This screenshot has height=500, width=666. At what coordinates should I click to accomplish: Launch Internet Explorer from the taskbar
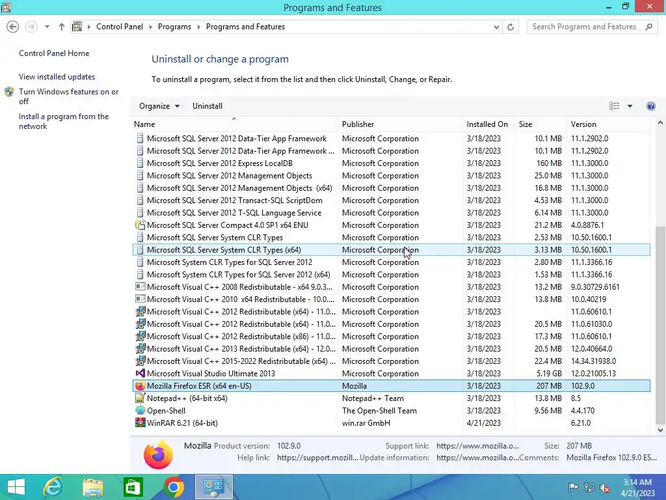click(x=53, y=487)
